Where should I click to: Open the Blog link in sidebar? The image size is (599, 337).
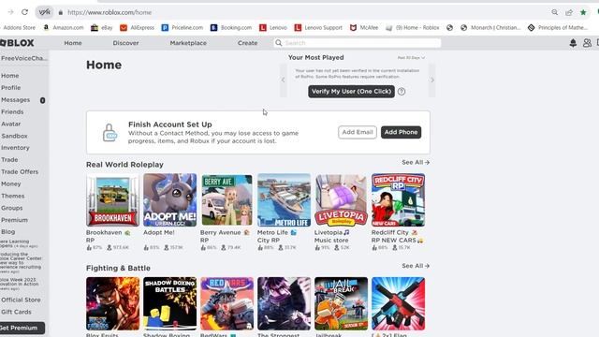(8, 231)
